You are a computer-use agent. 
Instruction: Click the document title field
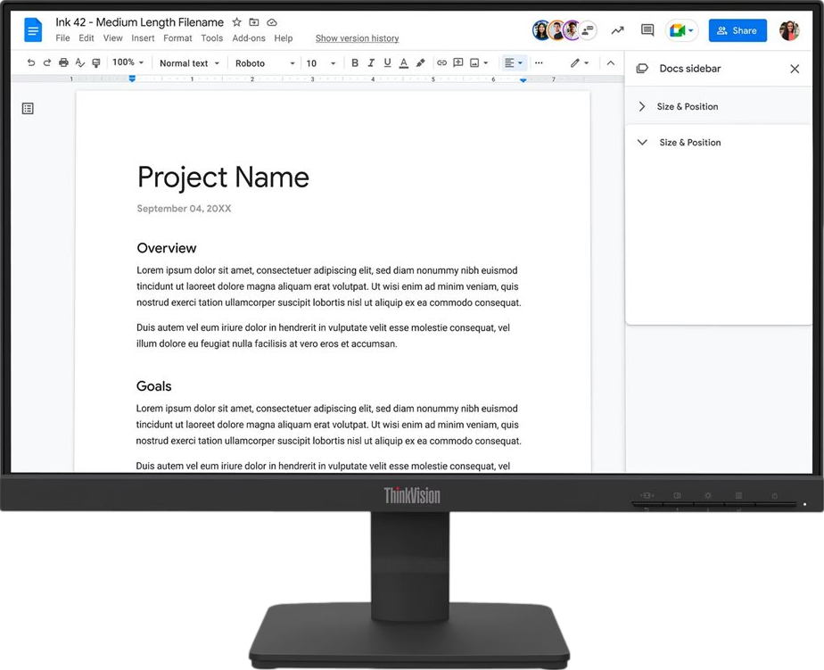tap(139, 22)
